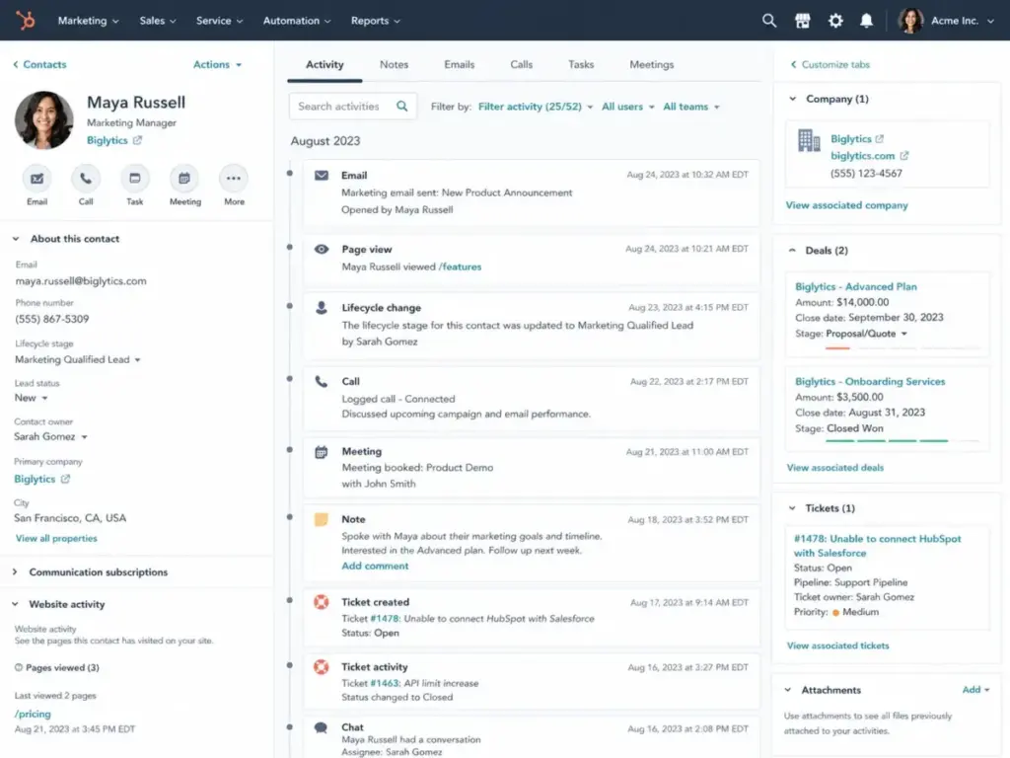
Task: Open the Proposal/Quote stage dropdown
Action: (867, 334)
